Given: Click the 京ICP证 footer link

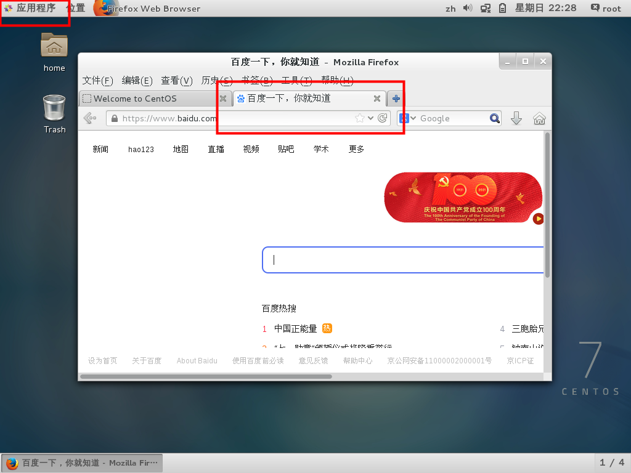Looking at the screenshot, I should pyautogui.click(x=520, y=361).
